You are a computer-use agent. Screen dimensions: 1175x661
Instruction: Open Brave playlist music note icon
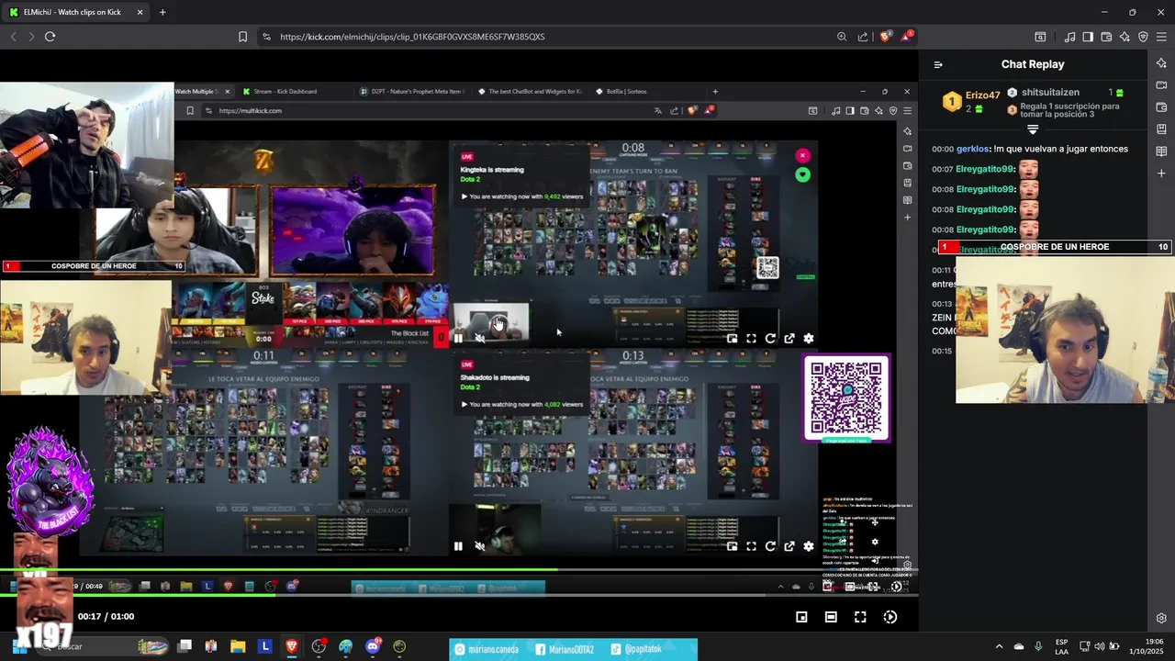[x=1069, y=37]
